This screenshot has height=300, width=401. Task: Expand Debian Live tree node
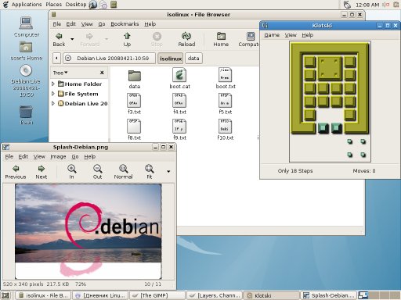[53, 104]
